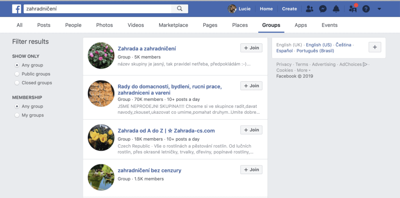
Task: Open the Notifications bell icon
Action: 336,9
